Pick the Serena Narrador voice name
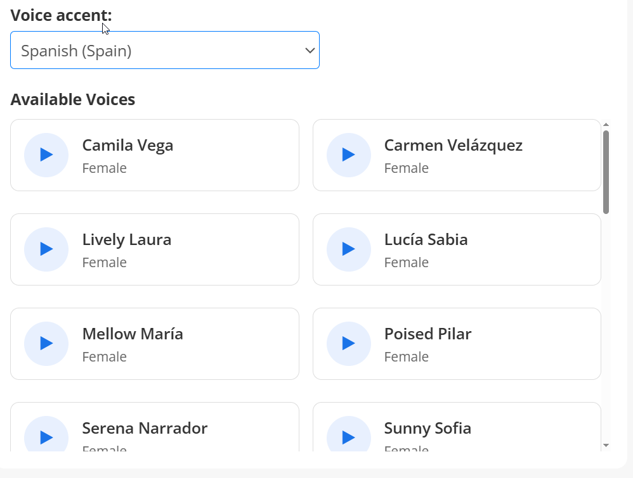This screenshot has width=633, height=478. pyautogui.click(x=145, y=429)
